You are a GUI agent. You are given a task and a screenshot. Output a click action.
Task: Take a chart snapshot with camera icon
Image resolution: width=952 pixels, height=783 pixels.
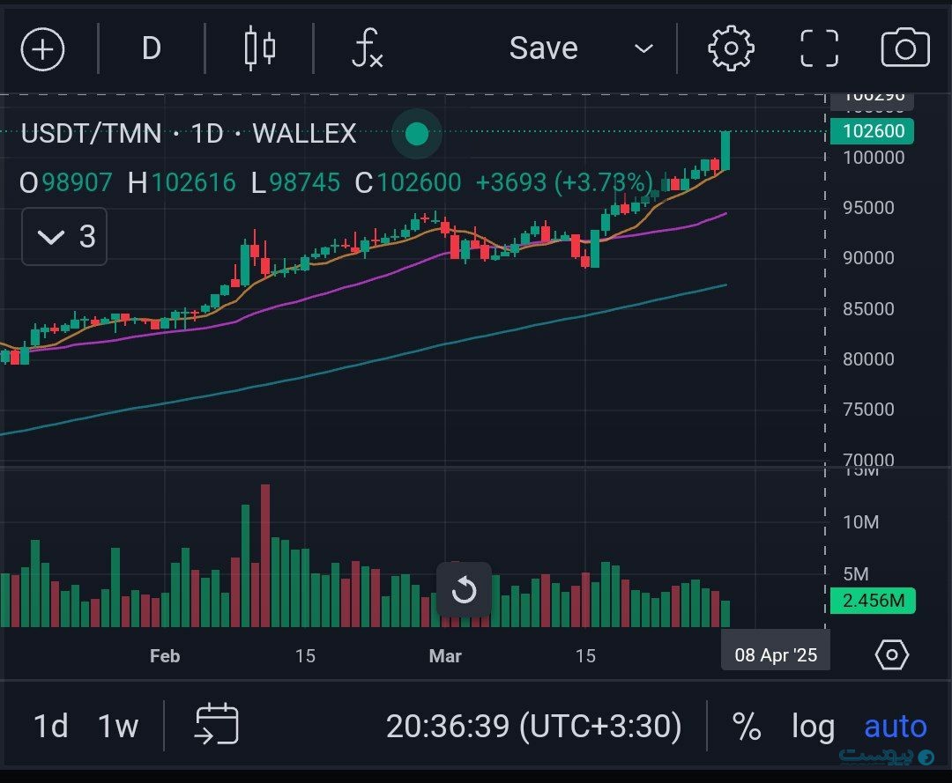(x=904, y=48)
